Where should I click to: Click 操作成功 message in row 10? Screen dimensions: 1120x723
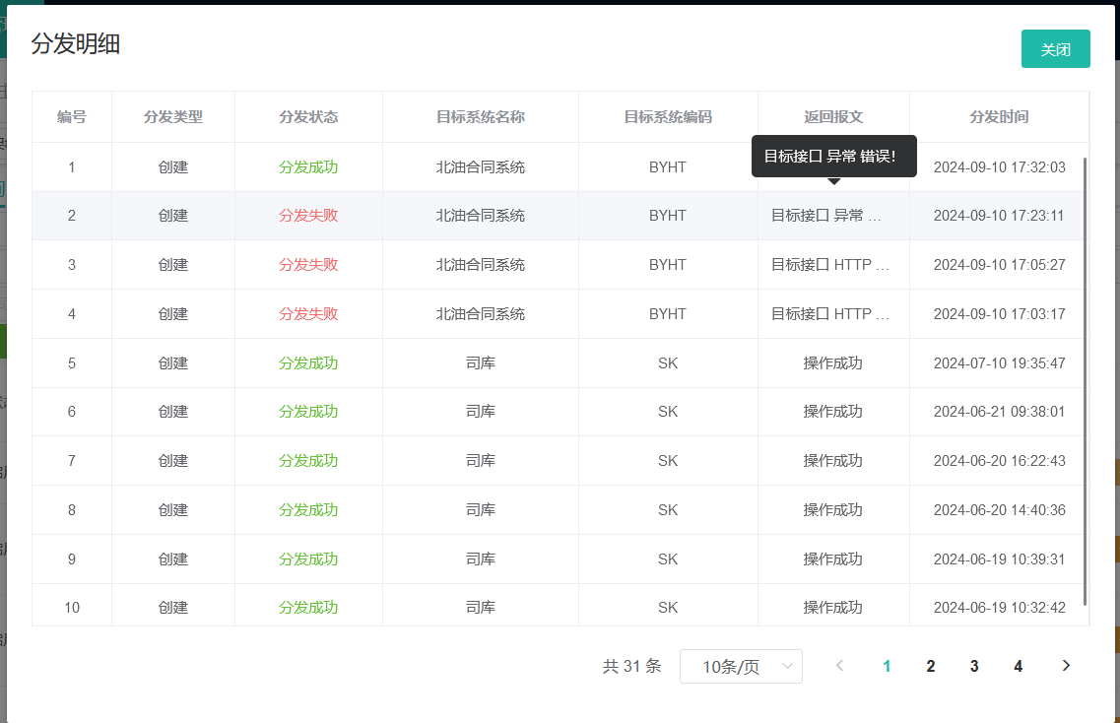832,608
